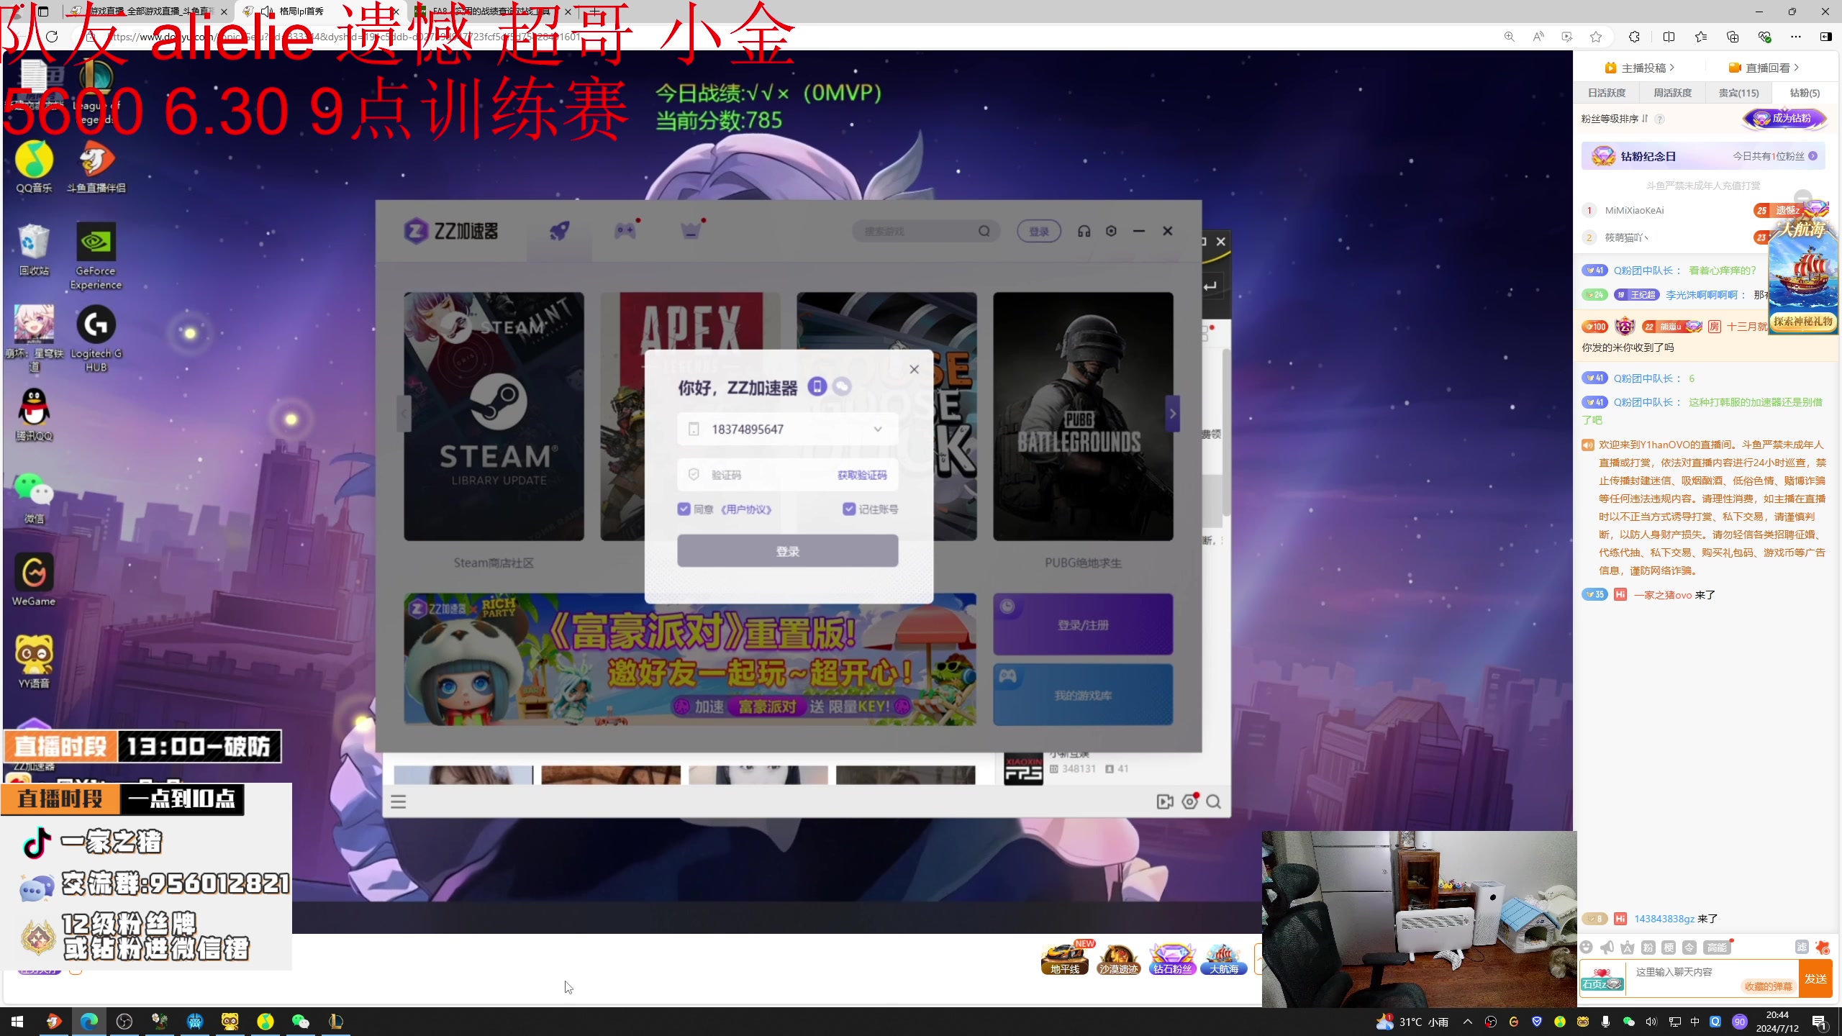Open 斗鱼直播伴侣 desktop shortcut

point(96,167)
